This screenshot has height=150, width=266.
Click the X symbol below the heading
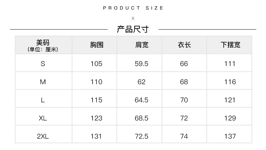tap(133, 18)
